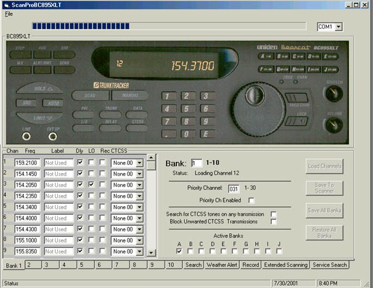Click keypad digit 0 on scanner

click(188, 134)
